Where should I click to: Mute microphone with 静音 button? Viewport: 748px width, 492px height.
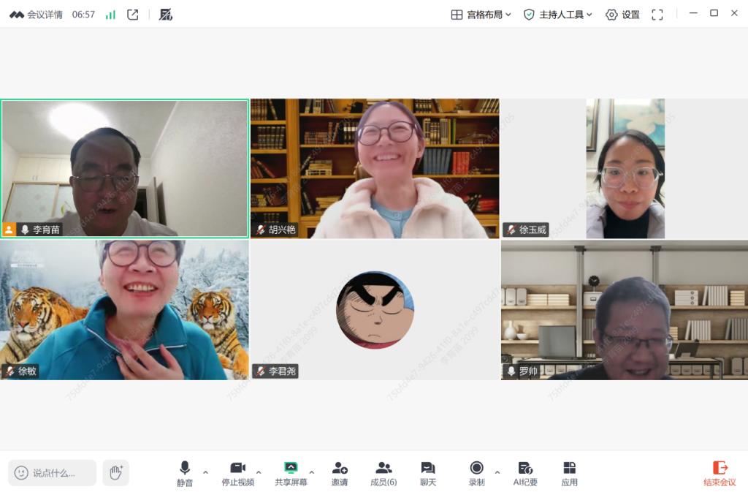pyautogui.click(x=185, y=473)
